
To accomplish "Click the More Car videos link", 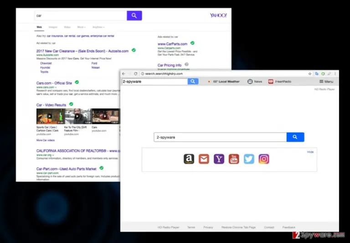I will [x=46, y=140].
